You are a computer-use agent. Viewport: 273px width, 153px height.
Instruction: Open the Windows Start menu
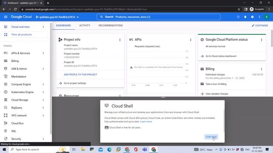(x=4, y=149)
